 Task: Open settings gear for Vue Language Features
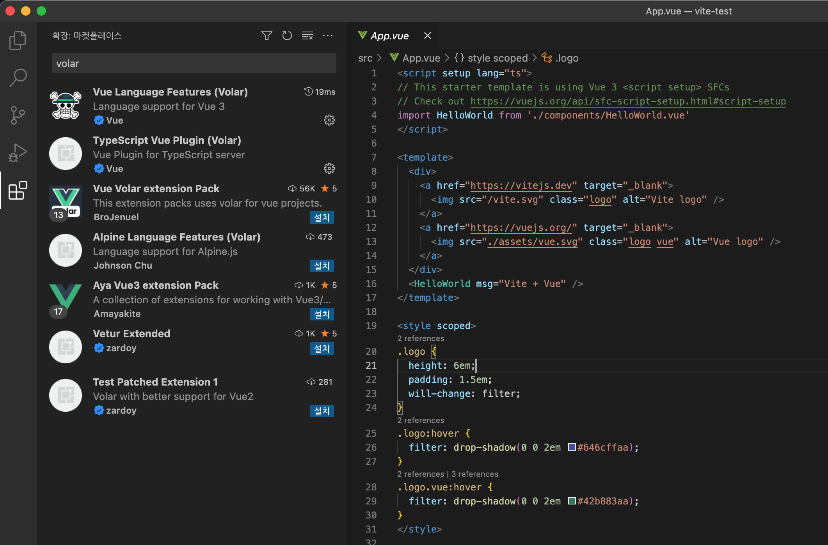[x=329, y=120]
